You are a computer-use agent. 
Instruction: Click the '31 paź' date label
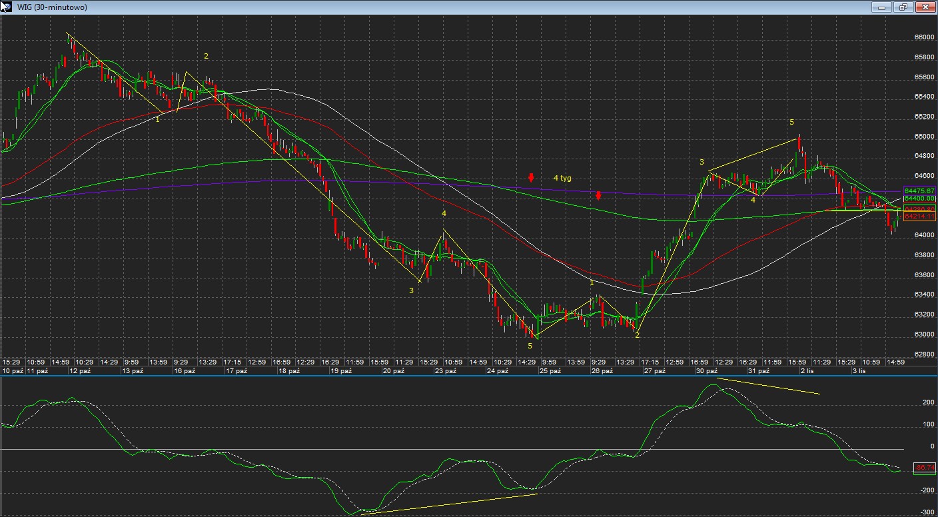[x=759, y=370]
